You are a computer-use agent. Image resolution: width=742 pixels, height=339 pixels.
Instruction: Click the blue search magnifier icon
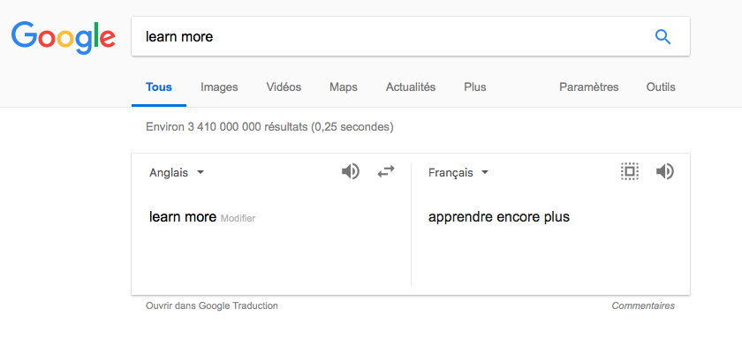(663, 36)
